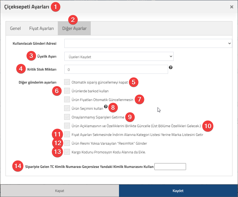Toggle Ürün Fiyatları Otomatik Güncellenmesin checkbox

(x=67, y=99)
